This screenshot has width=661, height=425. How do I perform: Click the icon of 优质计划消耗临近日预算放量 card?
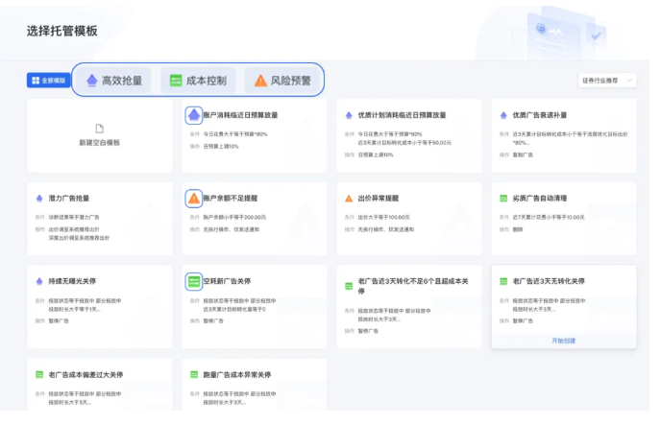click(349, 115)
